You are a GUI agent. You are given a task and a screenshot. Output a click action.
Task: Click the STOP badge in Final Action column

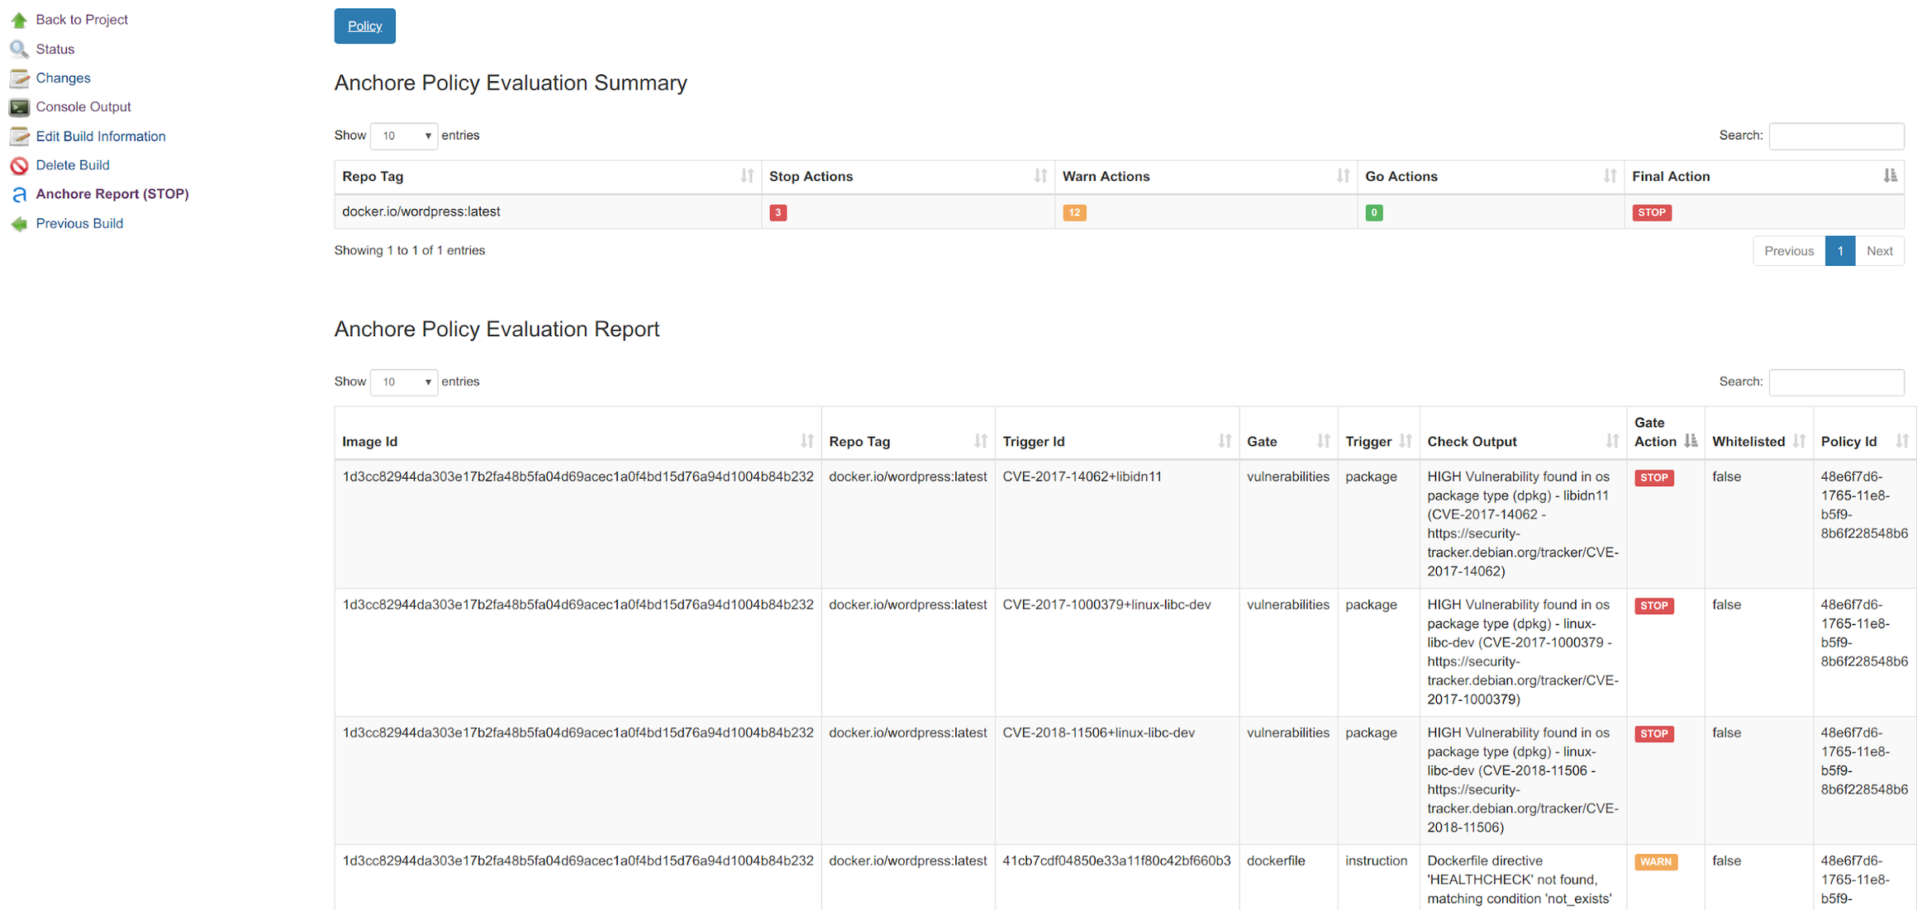(1652, 212)
